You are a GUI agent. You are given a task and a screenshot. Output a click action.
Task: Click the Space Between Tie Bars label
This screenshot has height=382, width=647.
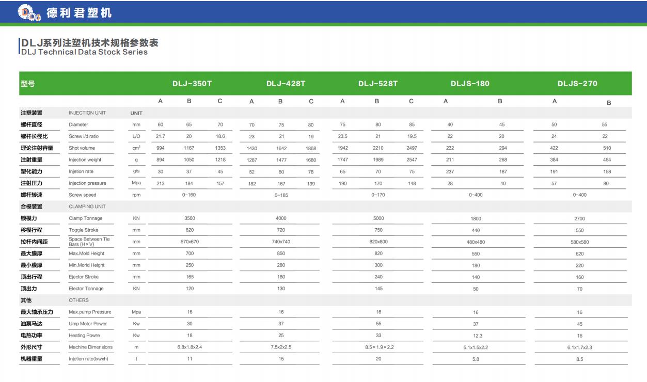pos(89,242)
